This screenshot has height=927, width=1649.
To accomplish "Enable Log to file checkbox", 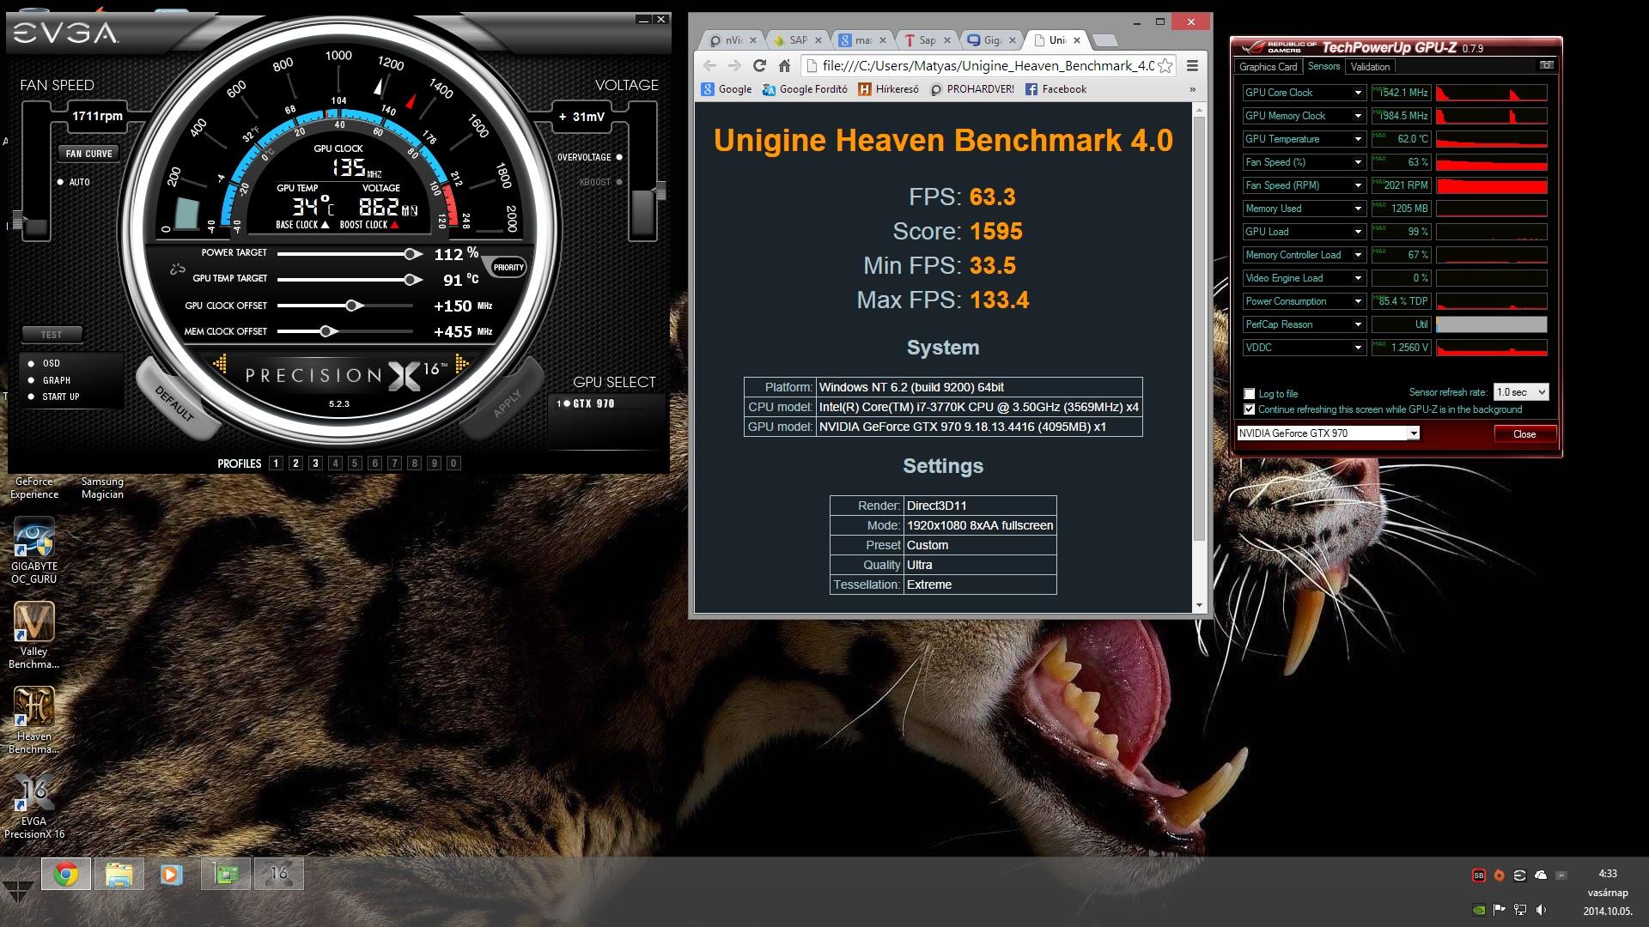I will click(1250, 394).
